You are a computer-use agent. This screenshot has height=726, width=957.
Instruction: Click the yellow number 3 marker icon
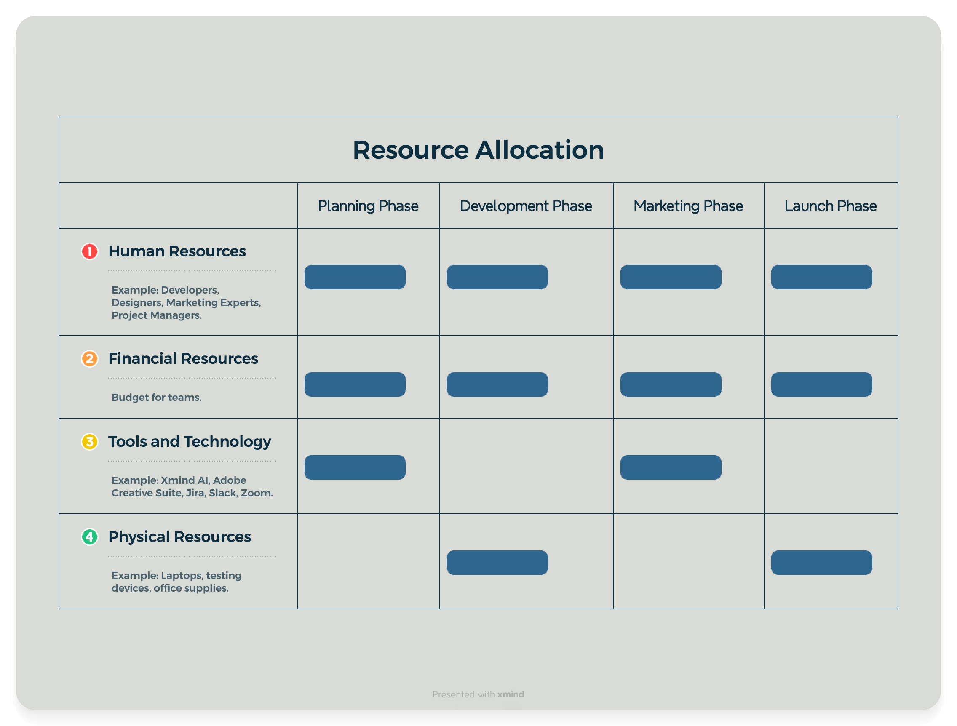click(90, 442)
